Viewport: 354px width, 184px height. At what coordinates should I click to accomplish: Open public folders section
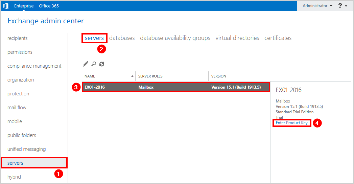coord(22,135)
